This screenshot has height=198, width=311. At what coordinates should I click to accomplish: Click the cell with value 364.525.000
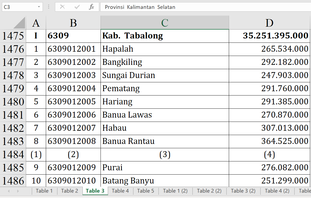[x=269, y=141]
